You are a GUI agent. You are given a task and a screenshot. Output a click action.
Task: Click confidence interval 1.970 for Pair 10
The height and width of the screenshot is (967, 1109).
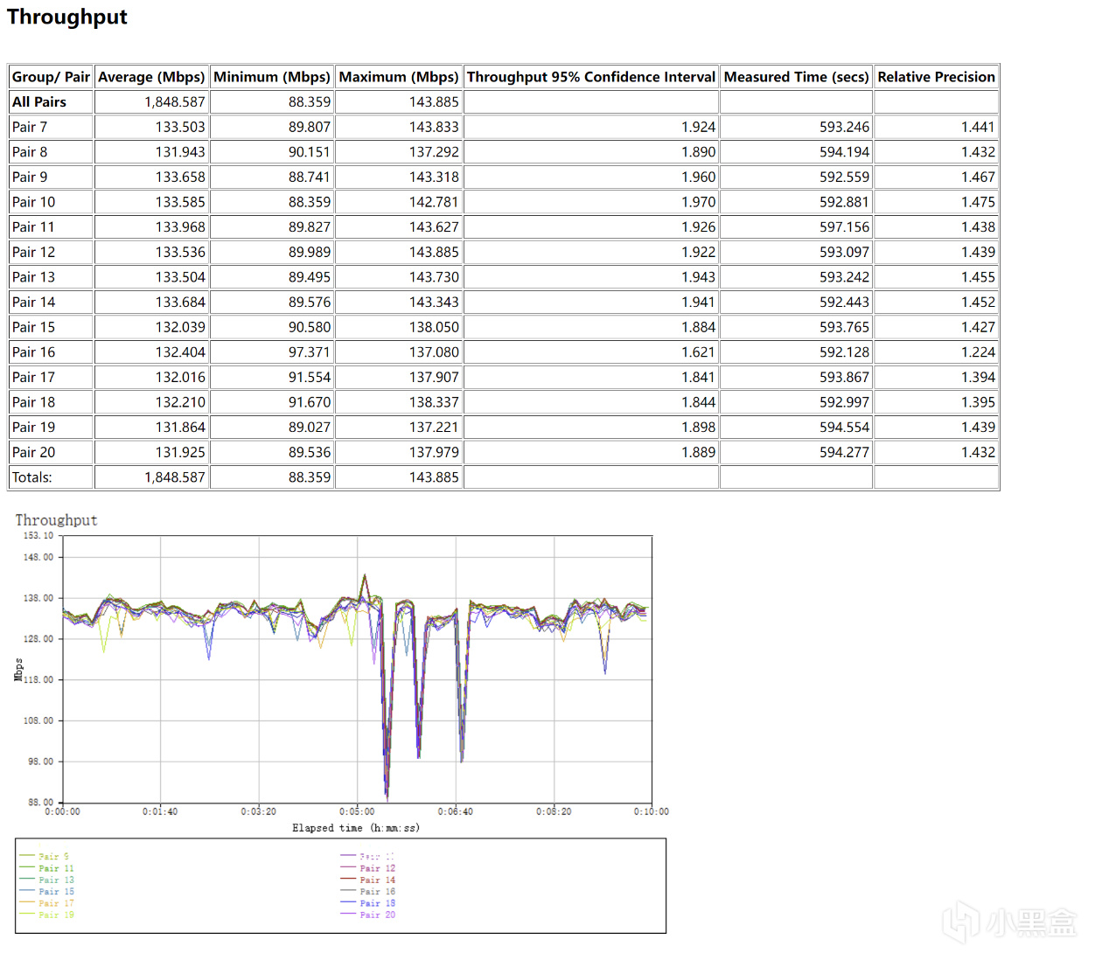[x=699, y=202]
